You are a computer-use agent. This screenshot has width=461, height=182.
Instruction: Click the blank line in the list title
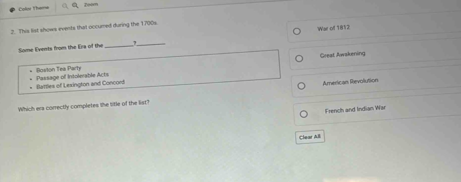119,46
